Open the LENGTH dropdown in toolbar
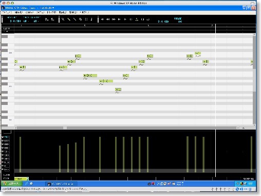 36,21
